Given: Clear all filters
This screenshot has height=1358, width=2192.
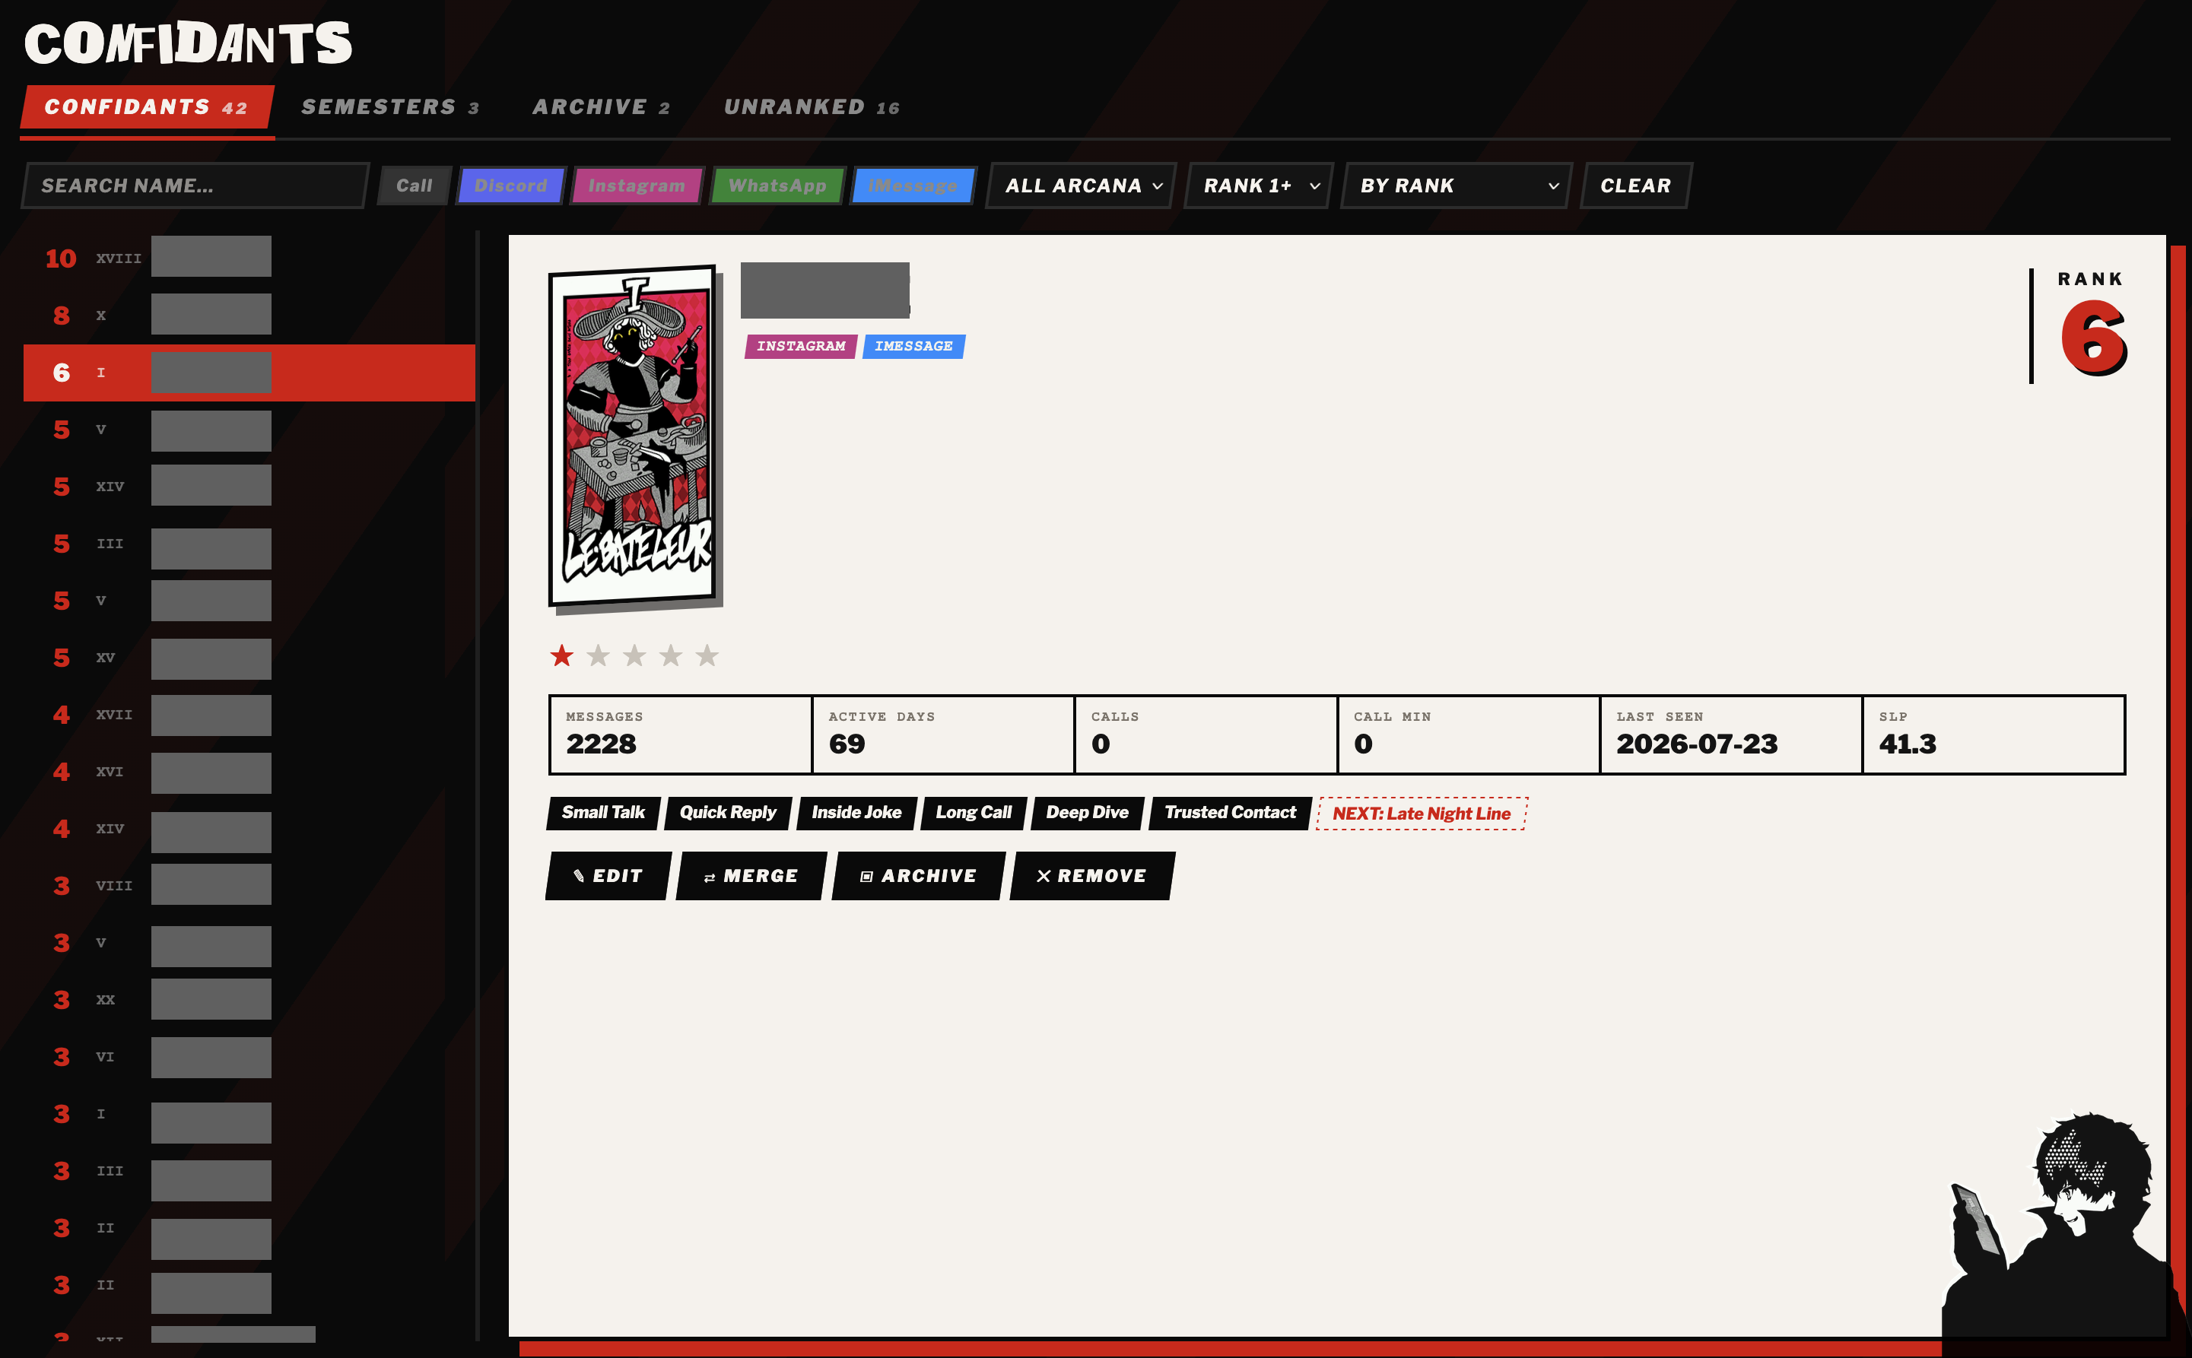Looking at the screenshot, I should tap(1636, 185).
